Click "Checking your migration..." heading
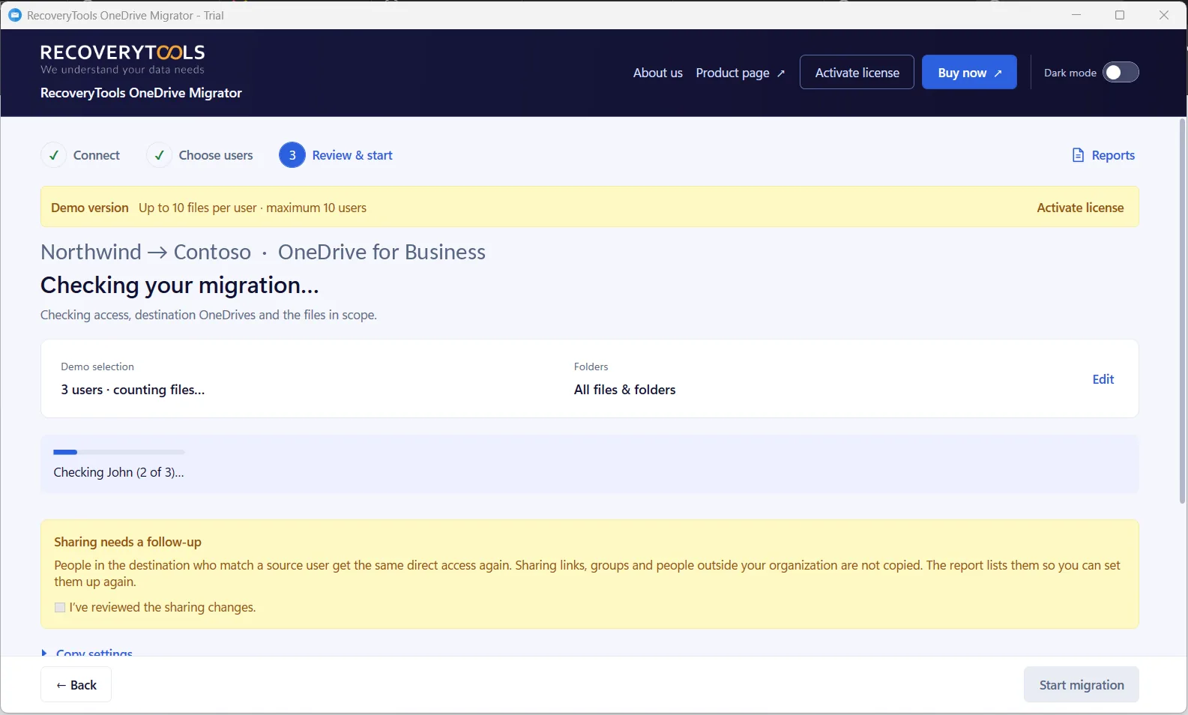This screenshot has width=1188, height=715. coord(180,285)
